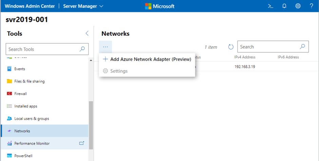
Task: Open the settings gear in header
Action: click(298, 6)
